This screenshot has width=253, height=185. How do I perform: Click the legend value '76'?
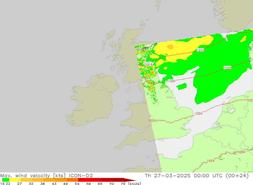click(x=123, y=183)
